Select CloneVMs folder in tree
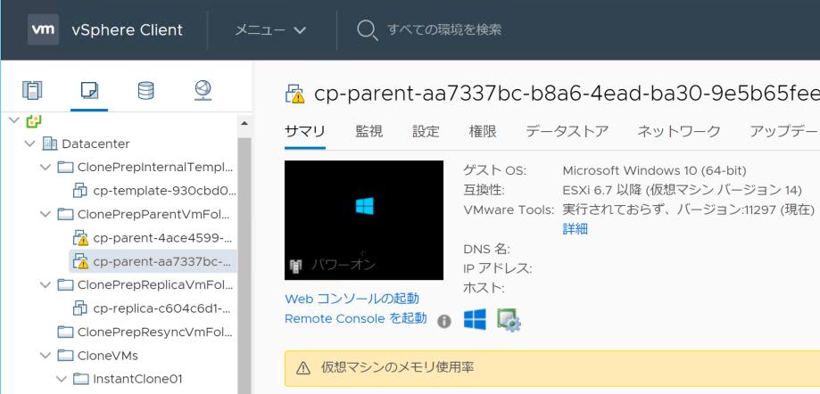 [x=108, y=356]
